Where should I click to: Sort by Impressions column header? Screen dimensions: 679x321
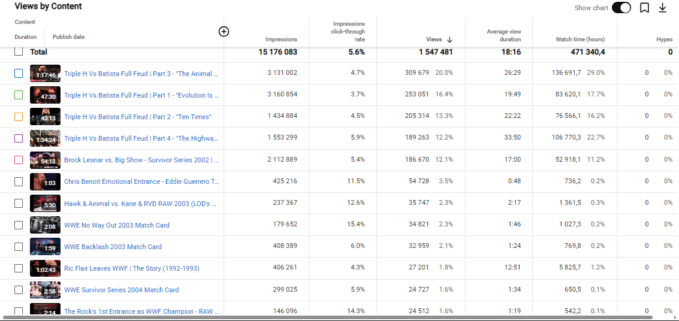pos(281,40)
